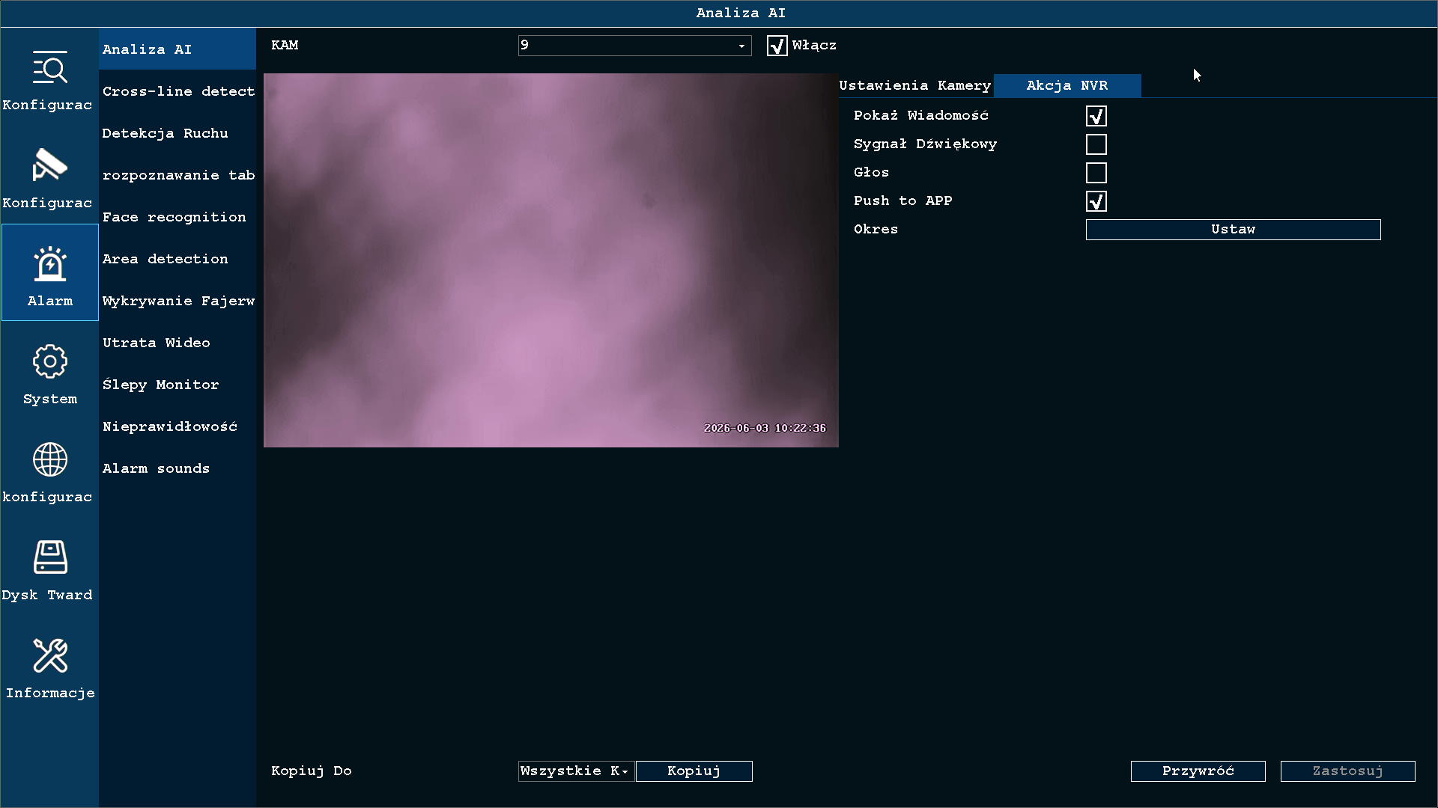The width and height of the screenshot is (1438, 808).
Task: Select the Alarm siren icon
Action: (49, 263)
